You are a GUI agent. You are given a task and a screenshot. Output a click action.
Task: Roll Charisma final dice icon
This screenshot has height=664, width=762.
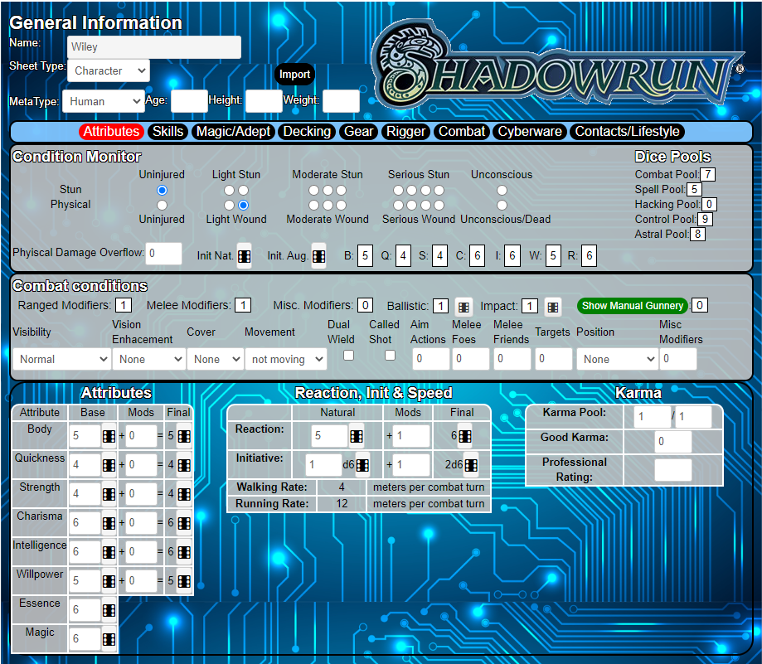click(x=184, y=523)
